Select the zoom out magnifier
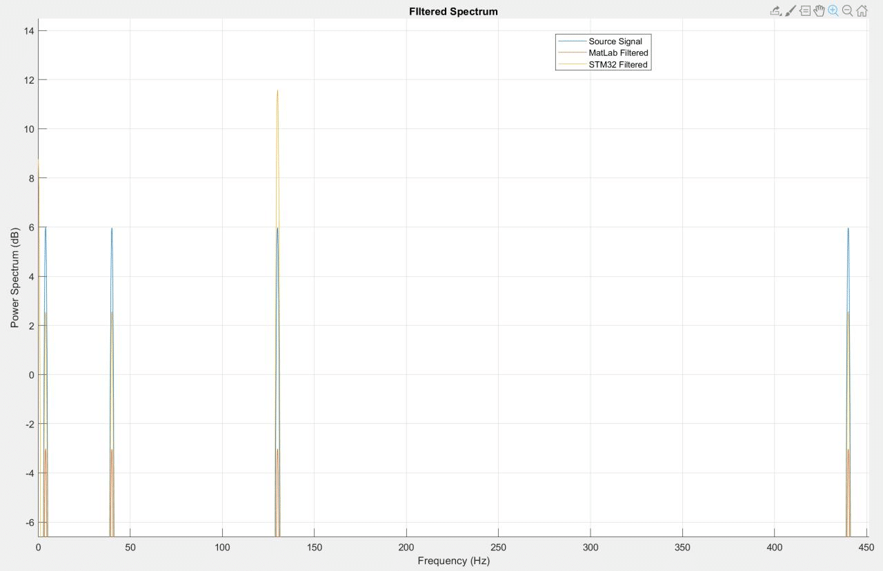883x571 pixels. click(847, 11)
